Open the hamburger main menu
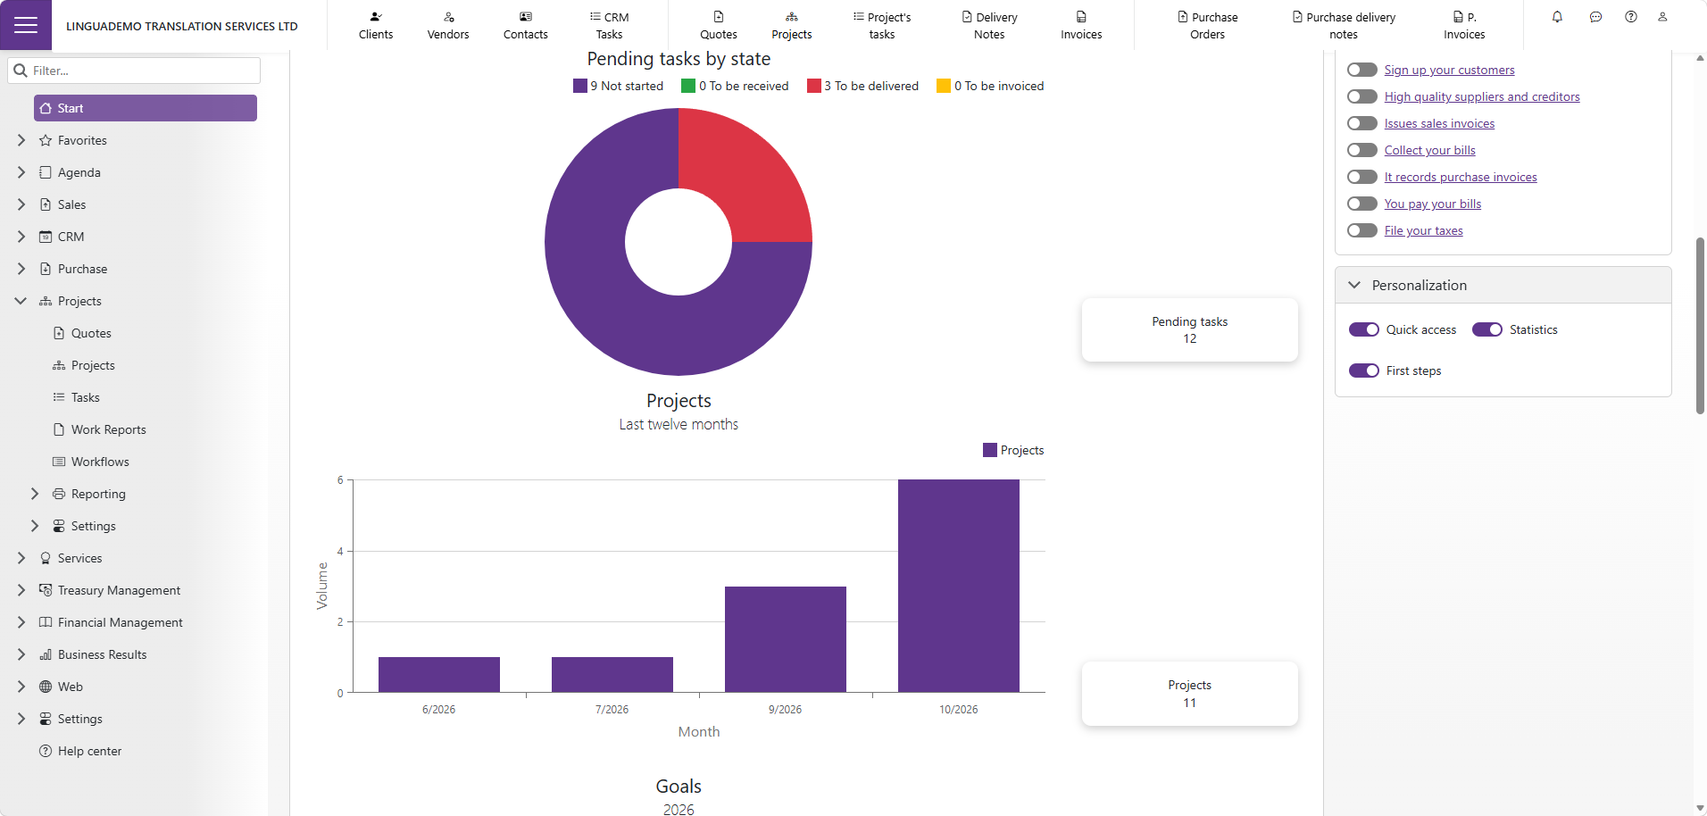Viewport: 1707px width, 816px height. [26, 25]
